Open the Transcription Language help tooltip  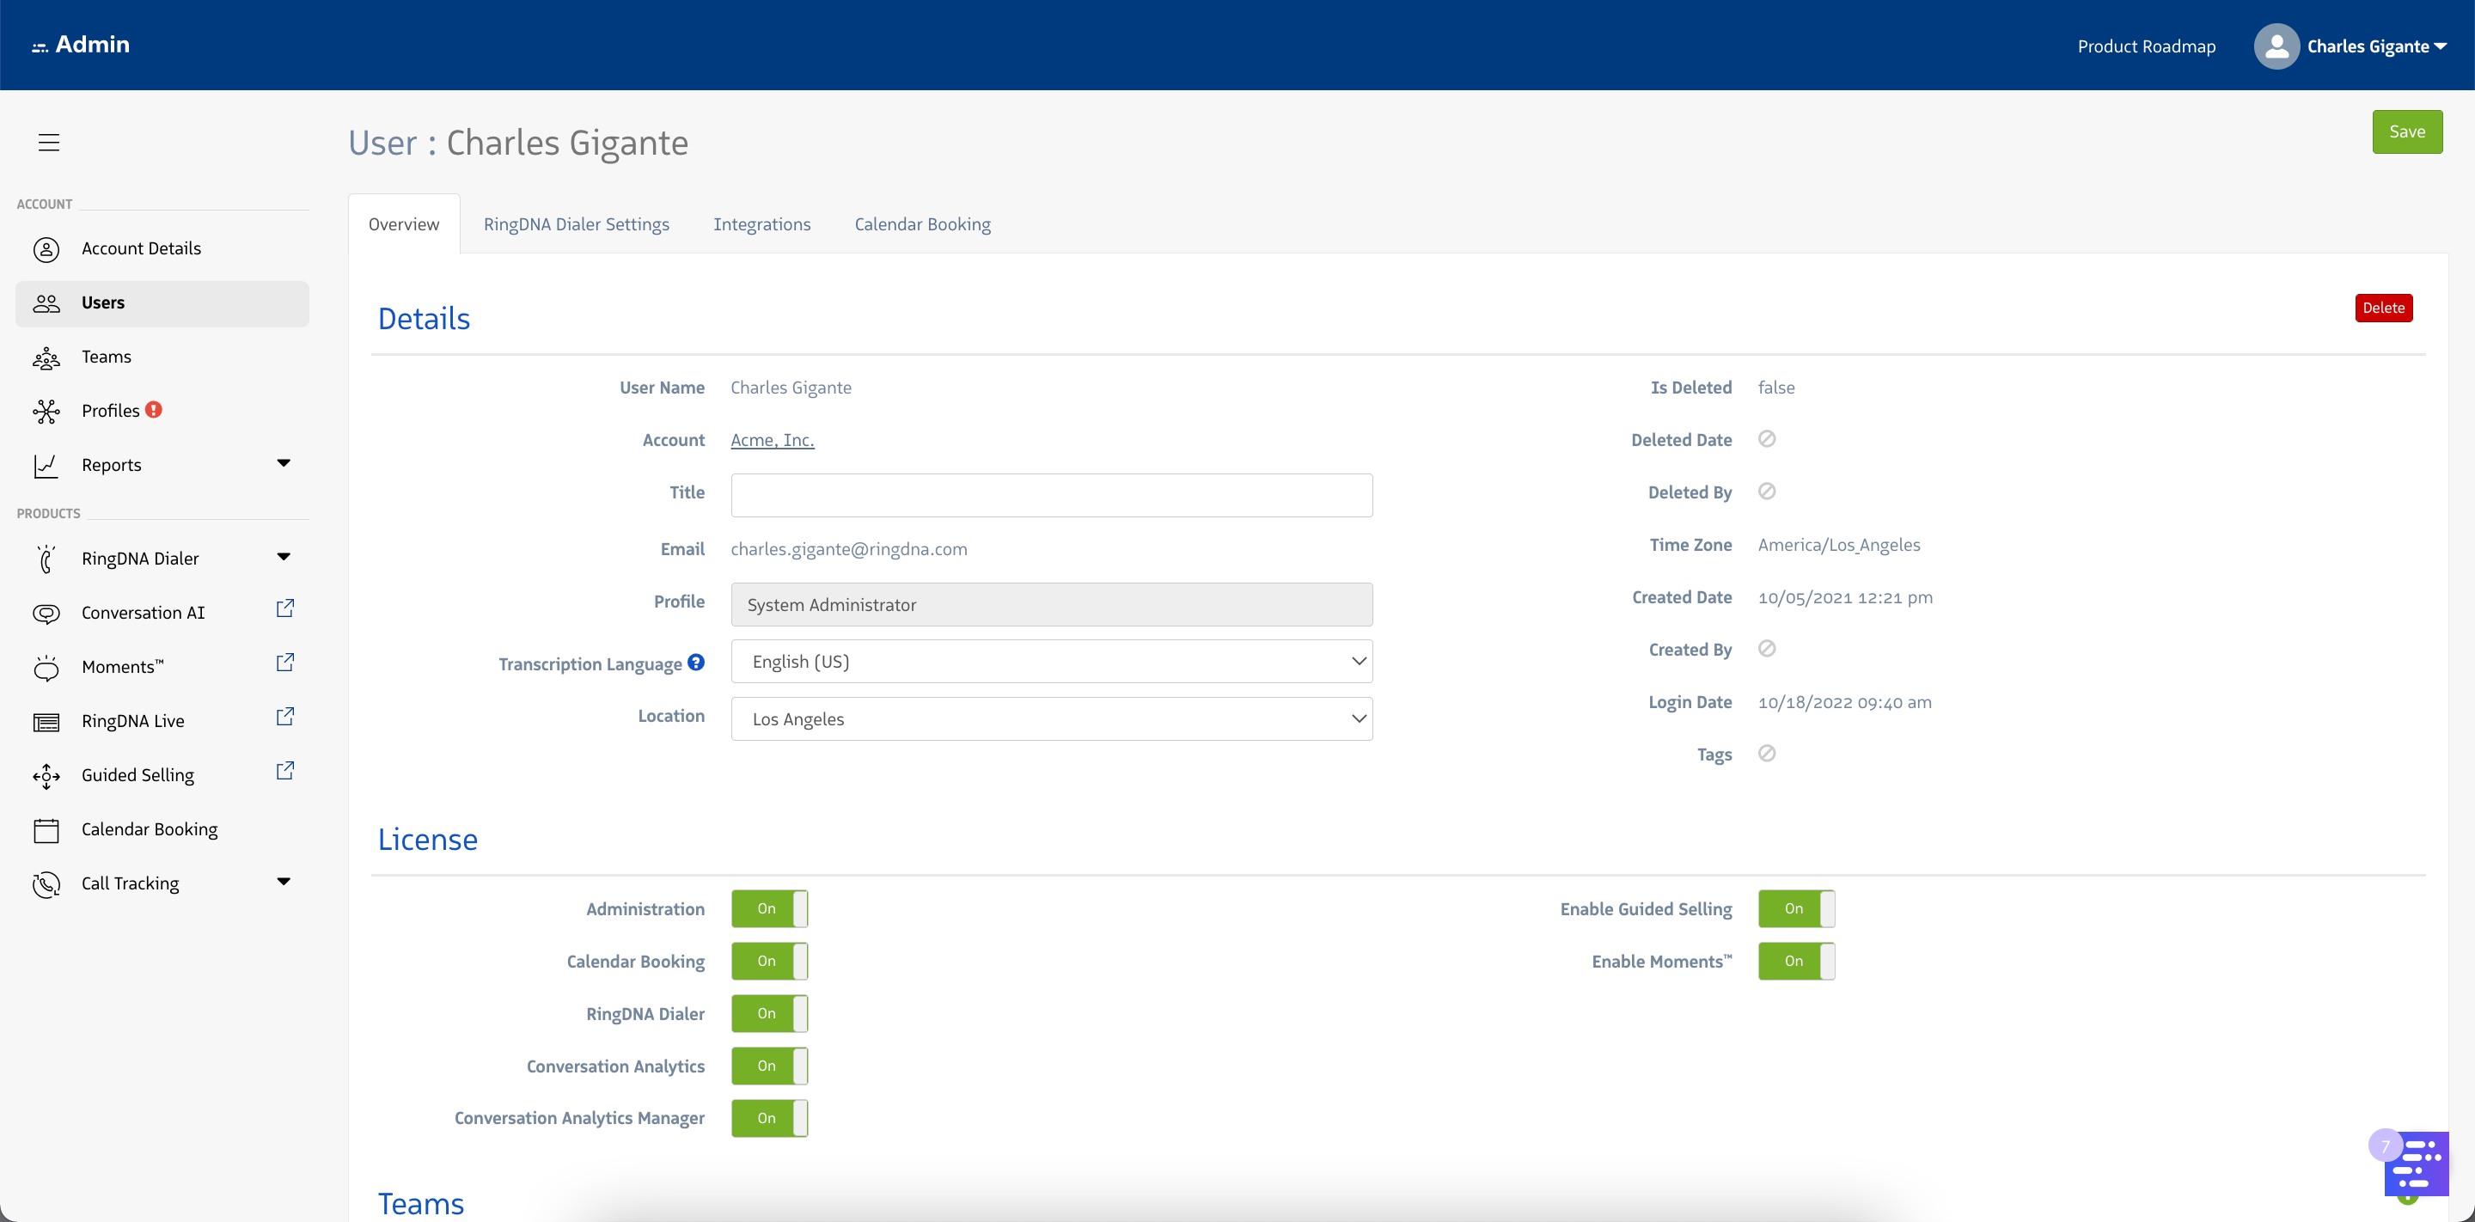coord(695,662)
